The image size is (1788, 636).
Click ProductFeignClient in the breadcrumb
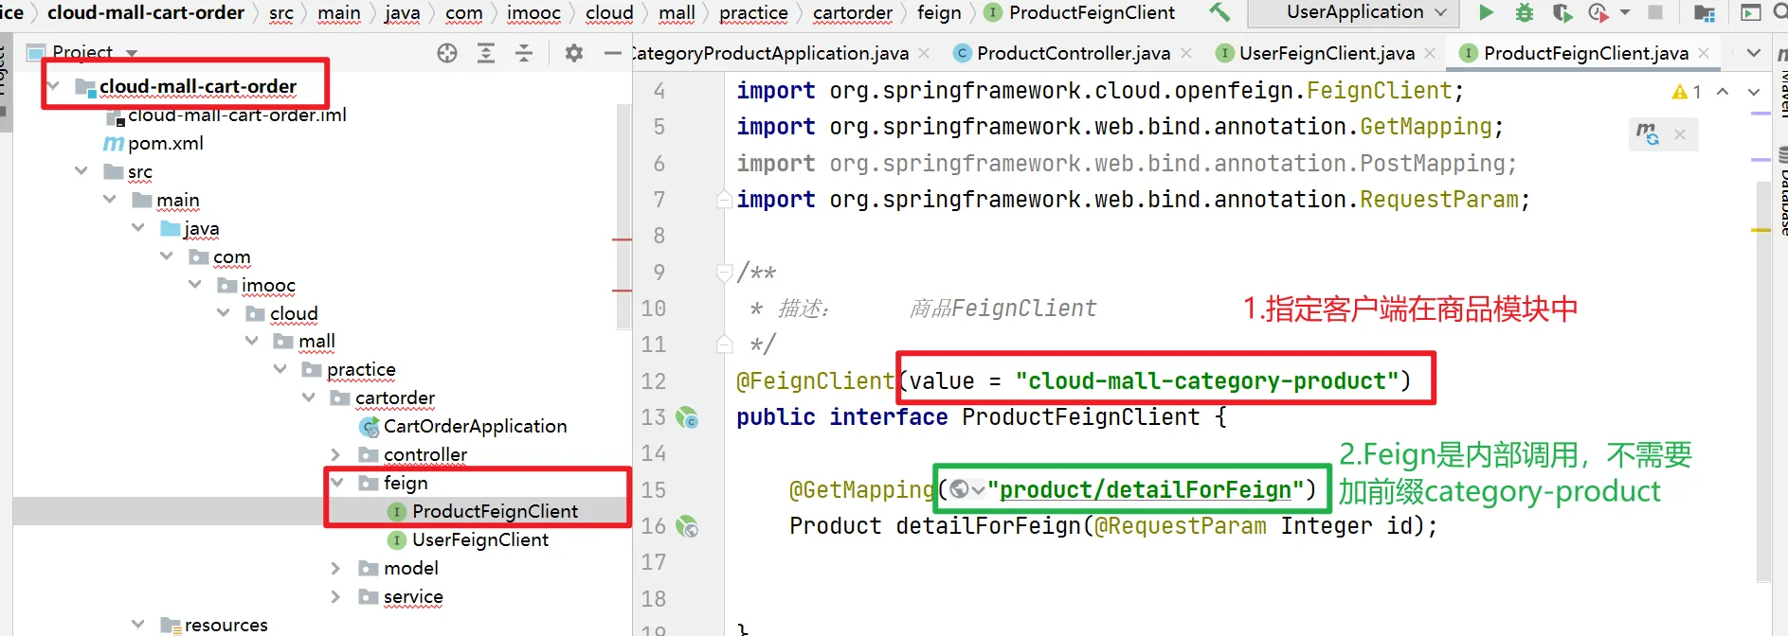[x=1080, y=13]
